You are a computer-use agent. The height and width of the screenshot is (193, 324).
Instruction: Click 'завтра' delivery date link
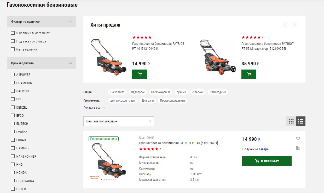[264, 149]
